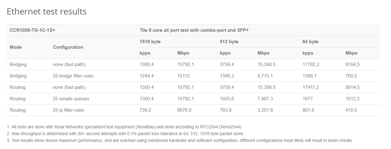Select the 512 byte column group header
The image size is (391, 149).
pos(229,42)
